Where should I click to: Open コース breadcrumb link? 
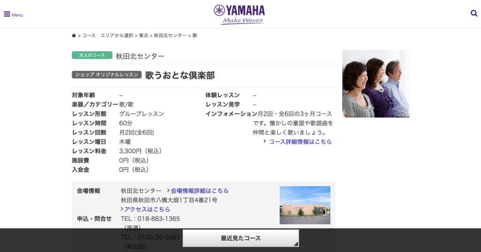tap(89, 36)
